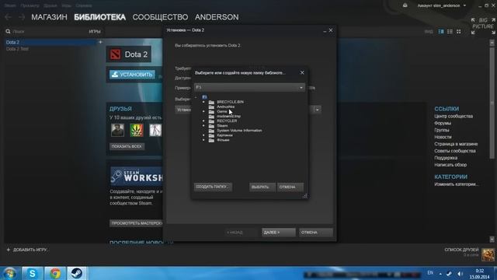
Task: Switch to the СООБЩЕСТВО tab
Action: tap(160, 17)
